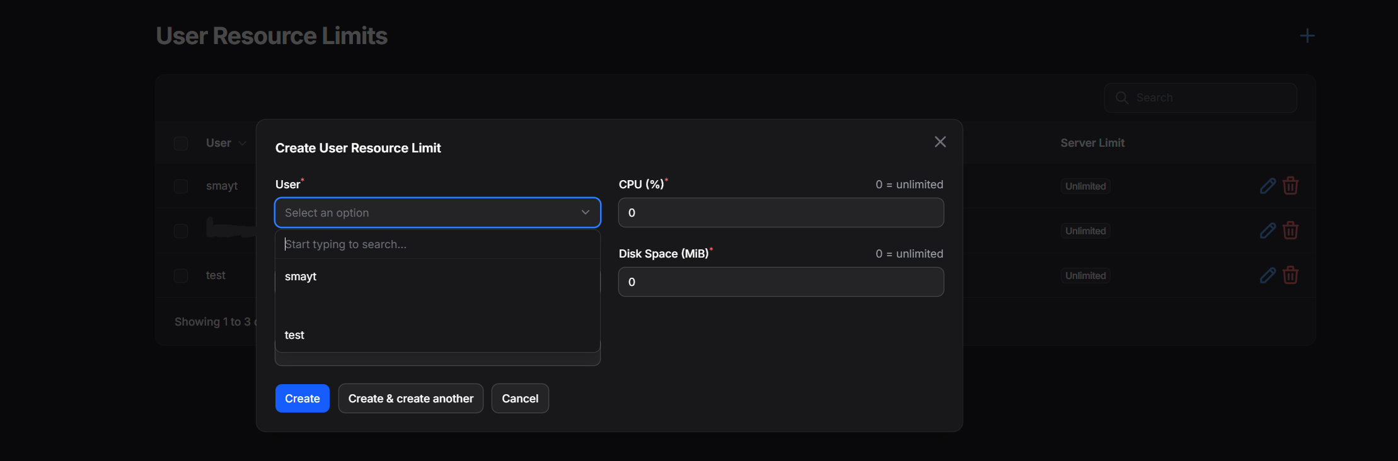This screenshot has height=461, width=1398.
Task: Click the plus icon to add limit
Action: coord(1307,36)
